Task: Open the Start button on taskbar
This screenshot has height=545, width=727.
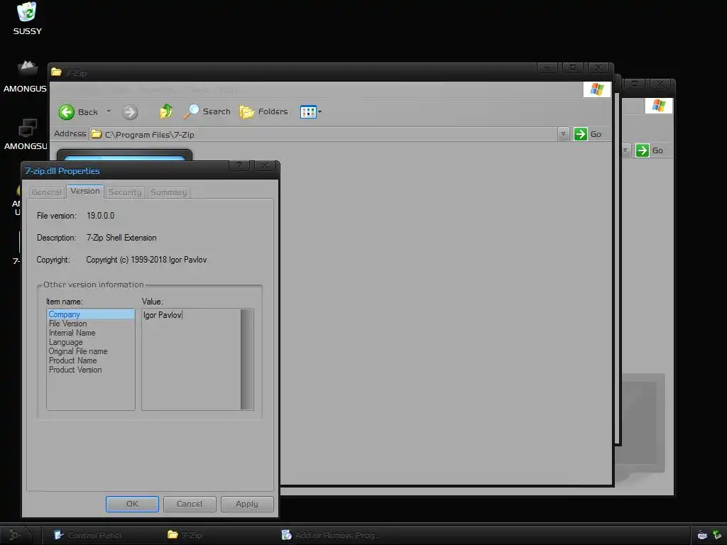Action: click(16, 535)
